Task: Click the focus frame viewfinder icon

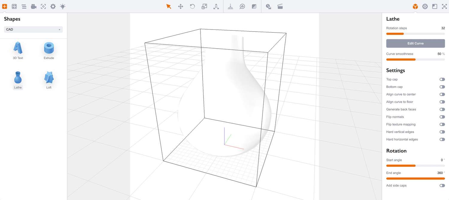Action: point(43,6)
